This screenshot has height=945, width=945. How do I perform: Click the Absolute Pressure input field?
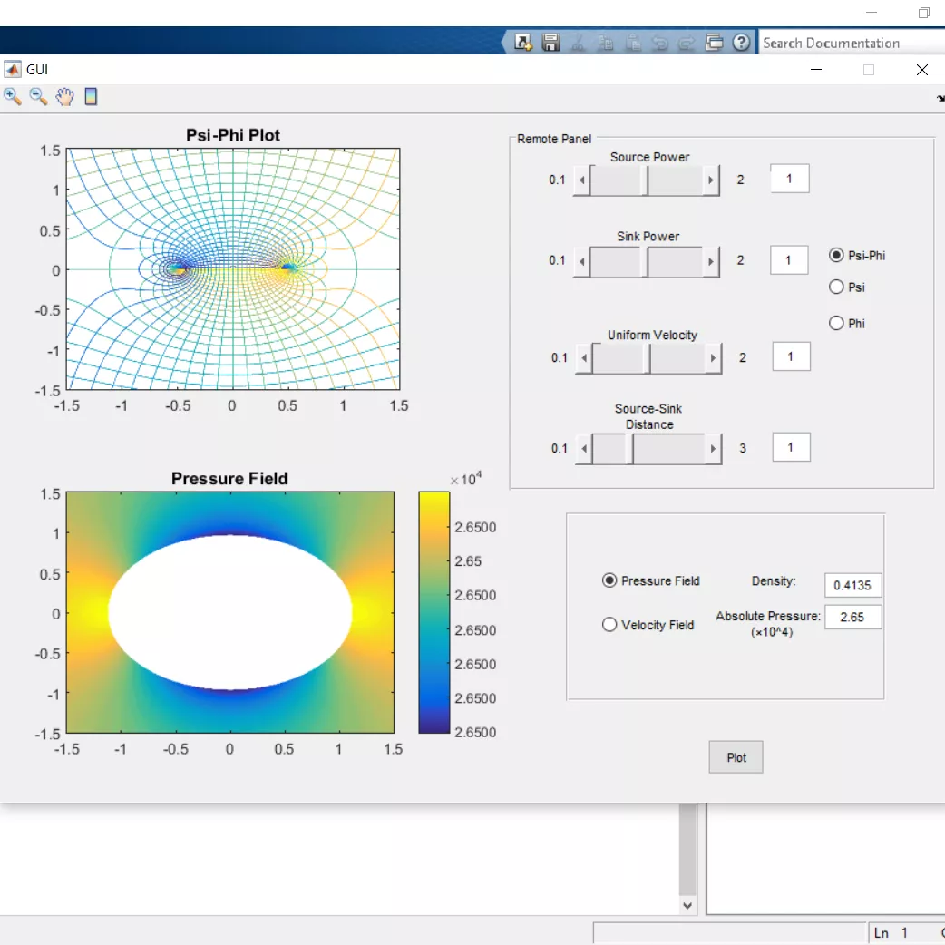[852, 617]
